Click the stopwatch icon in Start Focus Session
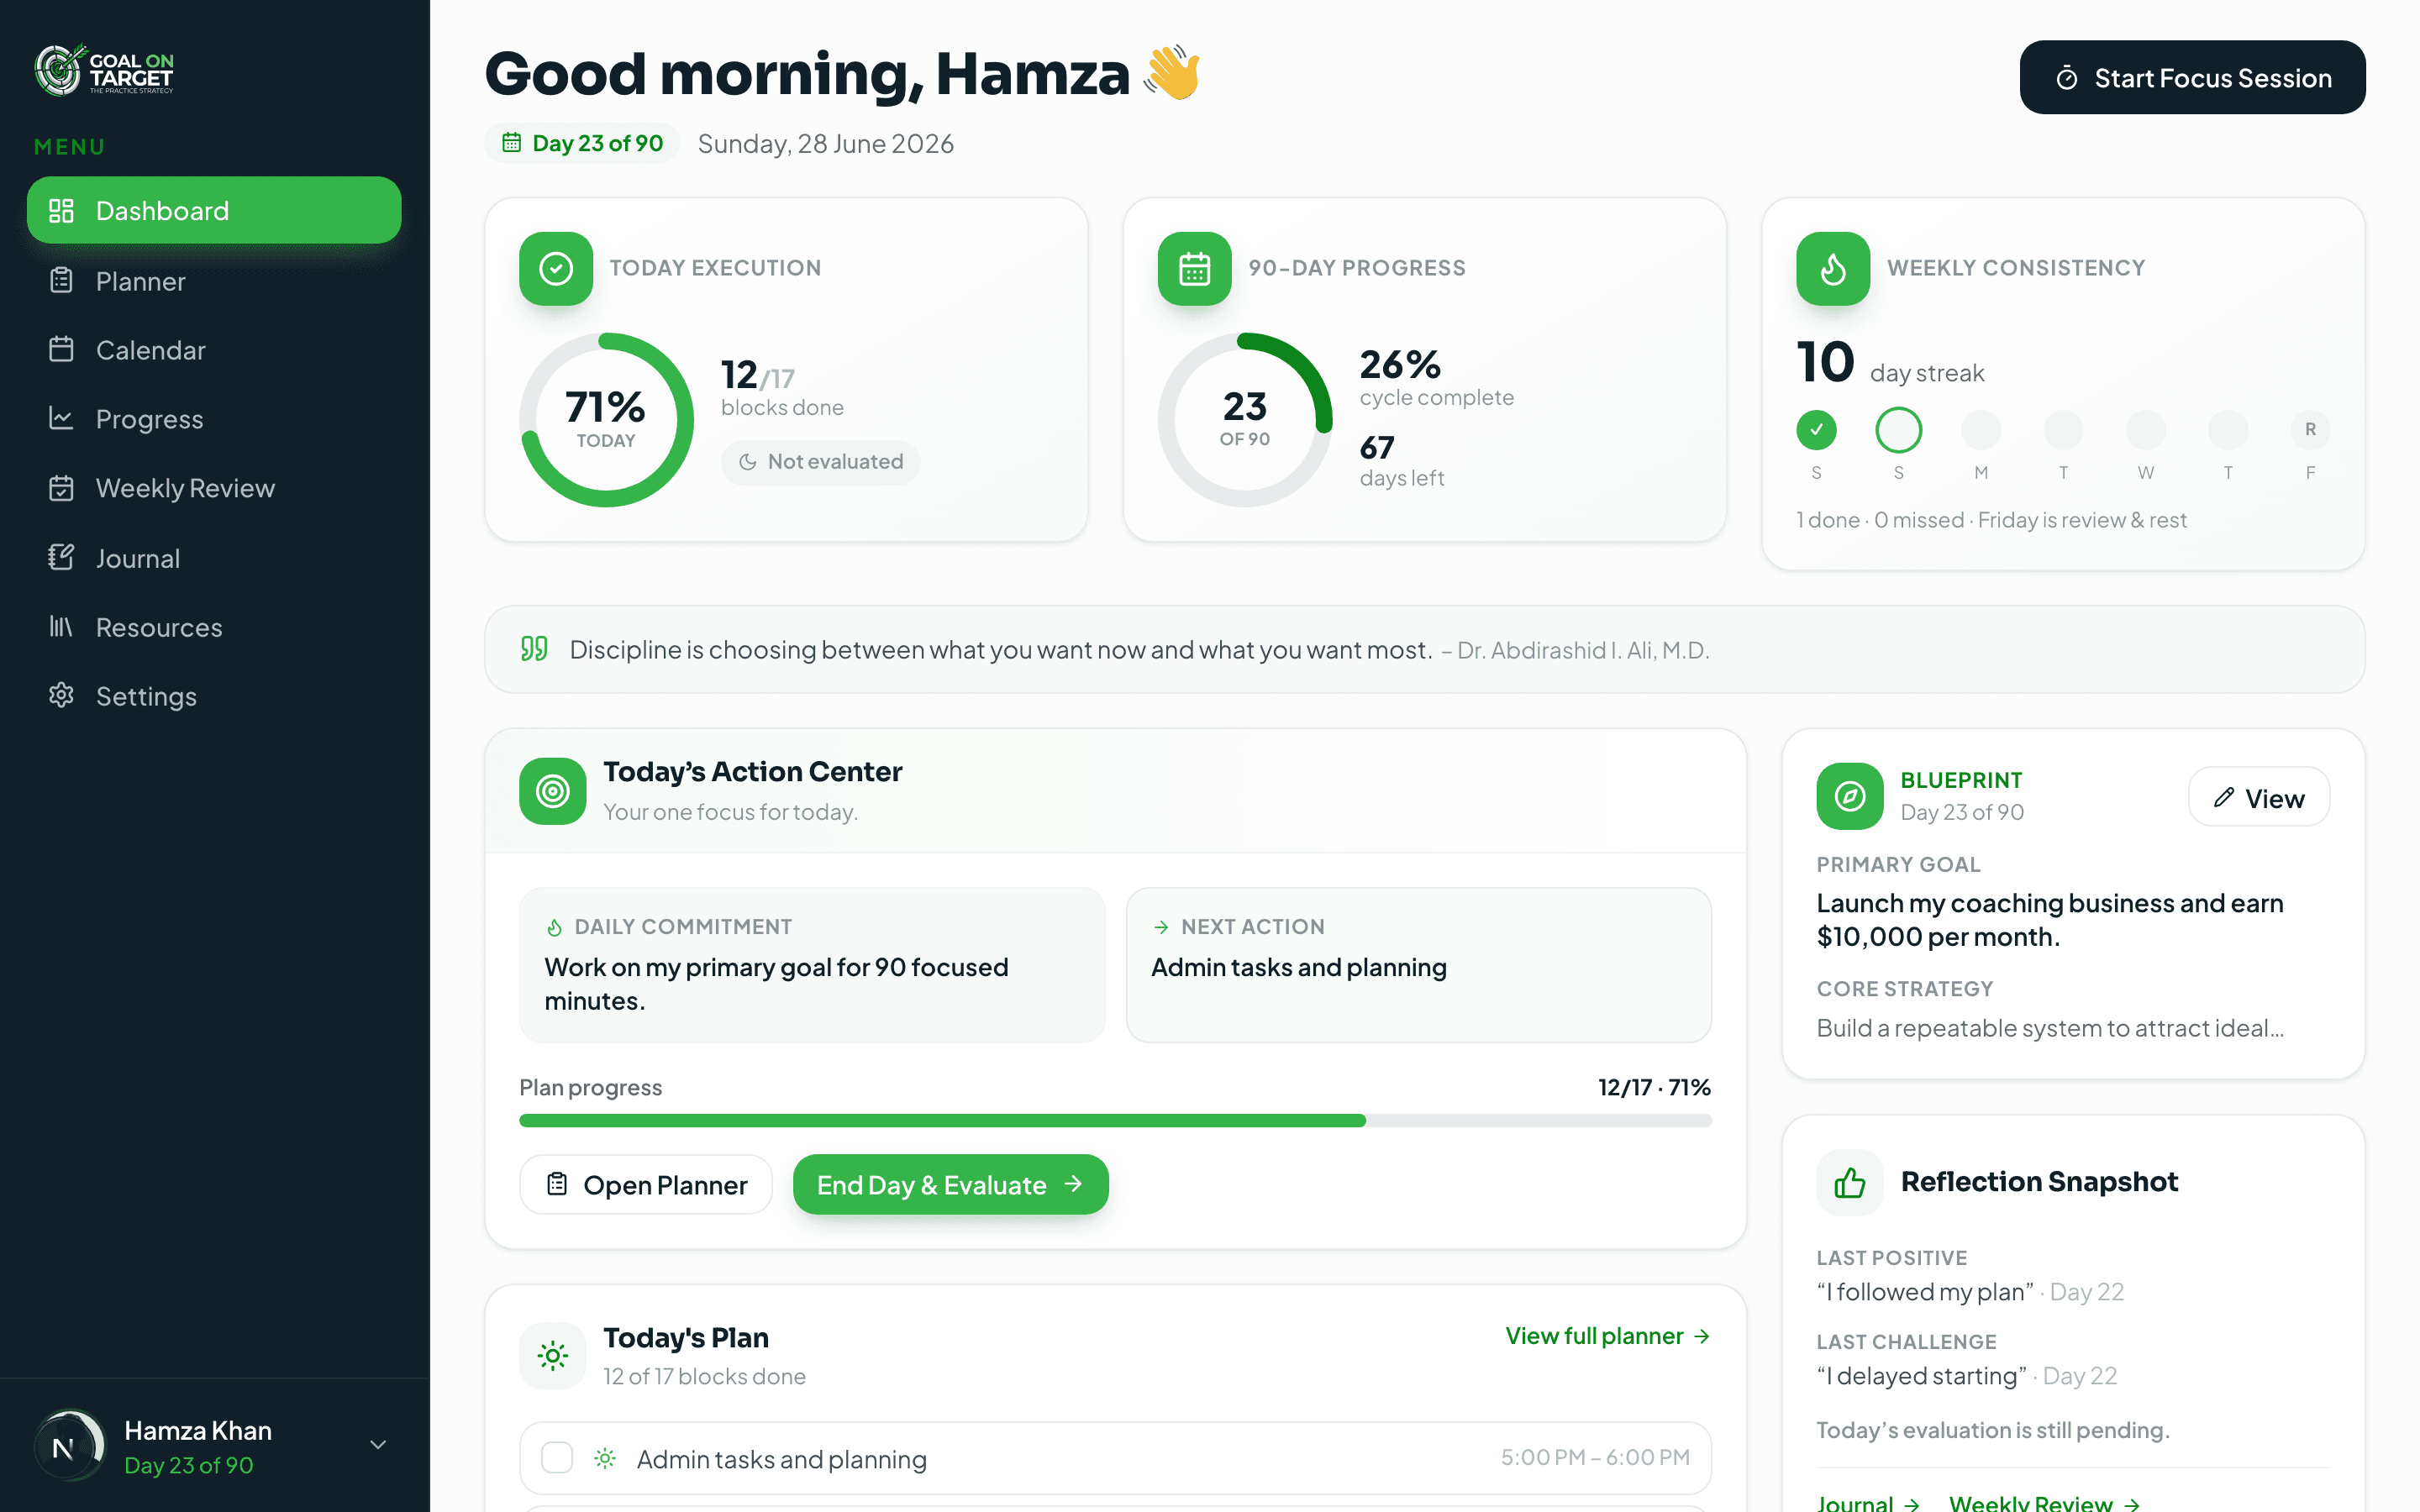This screenshot has height=1512, width=2420. pyautogui.click(x=2067, y=78)
